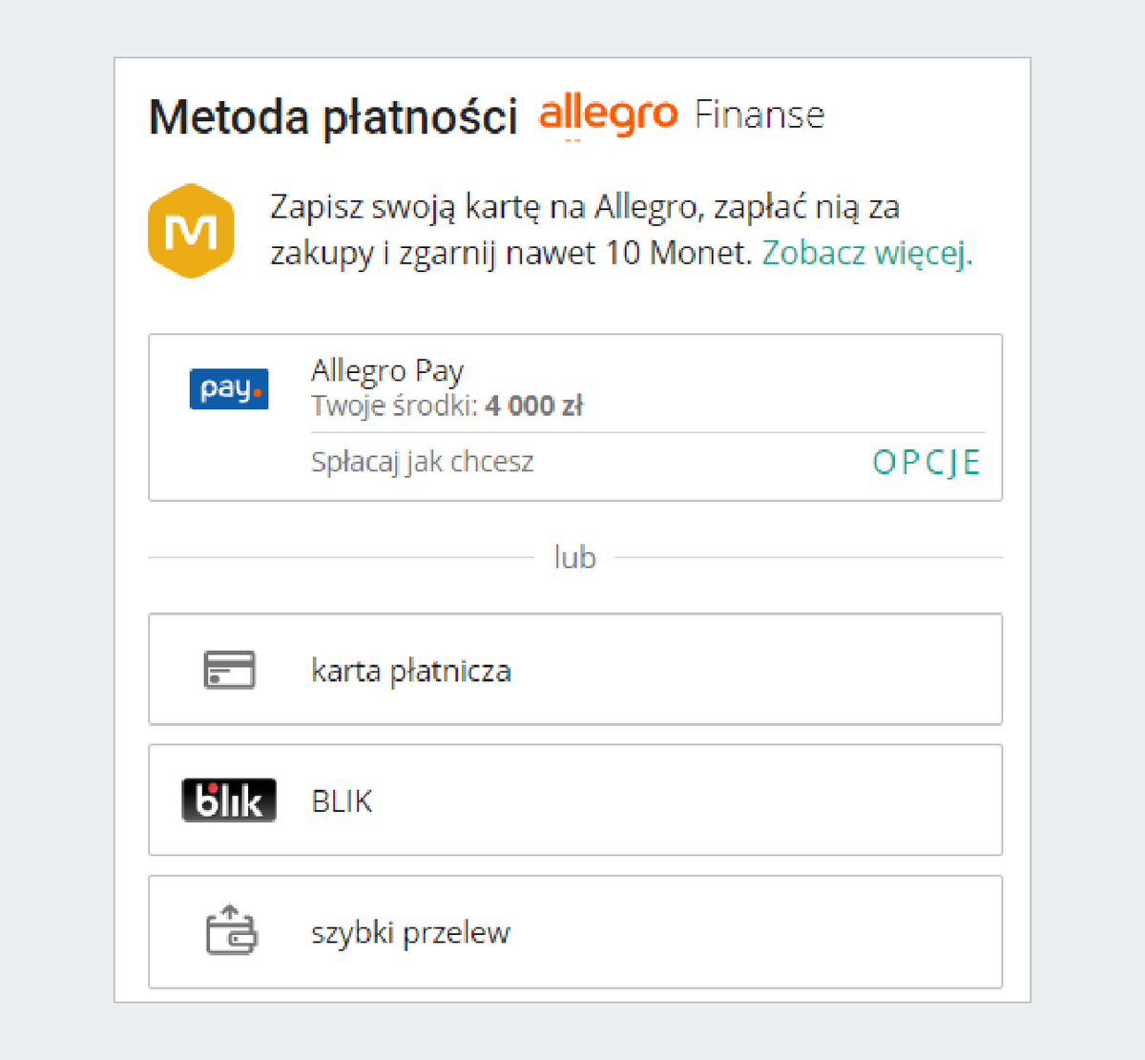Click the payment card icon beside karta płatnicza
The image size is (1145, 1060).
[x=229, y=670]
